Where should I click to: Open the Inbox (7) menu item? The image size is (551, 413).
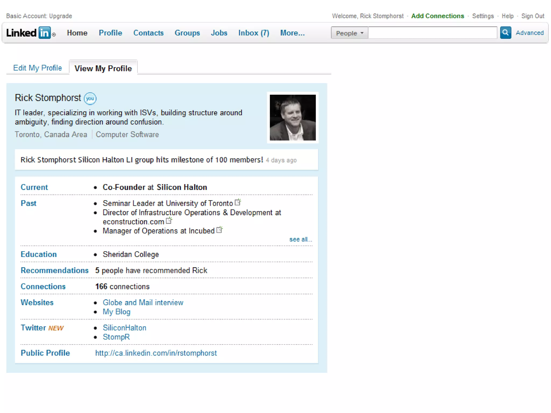[x=253, y=33]
